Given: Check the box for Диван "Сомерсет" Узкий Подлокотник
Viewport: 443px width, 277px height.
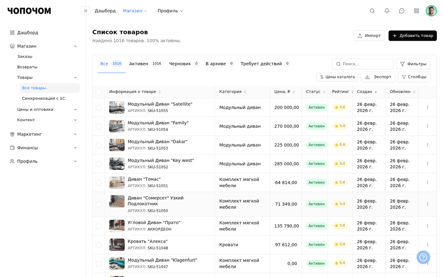Looking at the screenshot, I should (x=98, y=204).
